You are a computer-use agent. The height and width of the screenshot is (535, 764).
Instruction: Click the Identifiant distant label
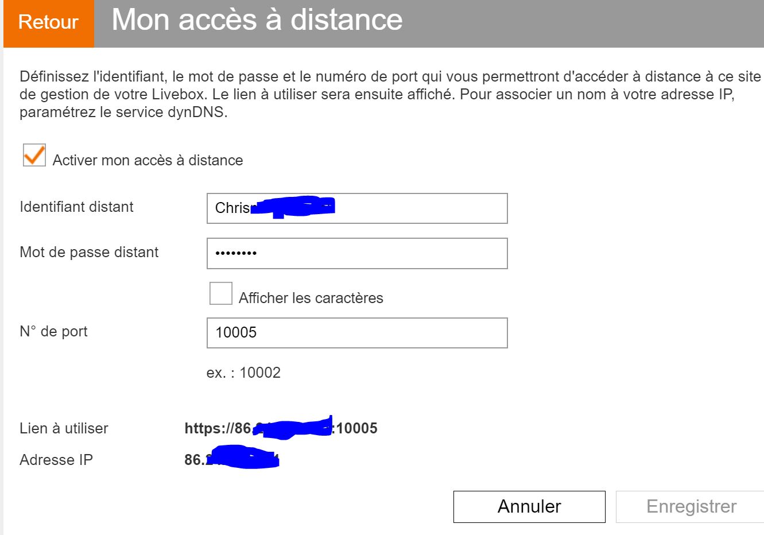pos(76,207)
